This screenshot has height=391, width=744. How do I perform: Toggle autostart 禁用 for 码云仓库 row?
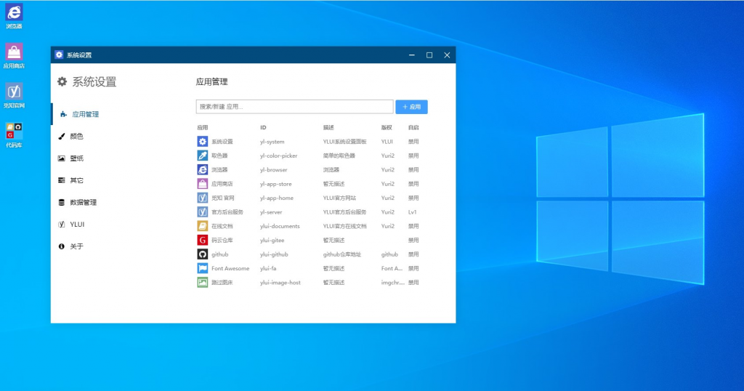[x=413, y=240]
